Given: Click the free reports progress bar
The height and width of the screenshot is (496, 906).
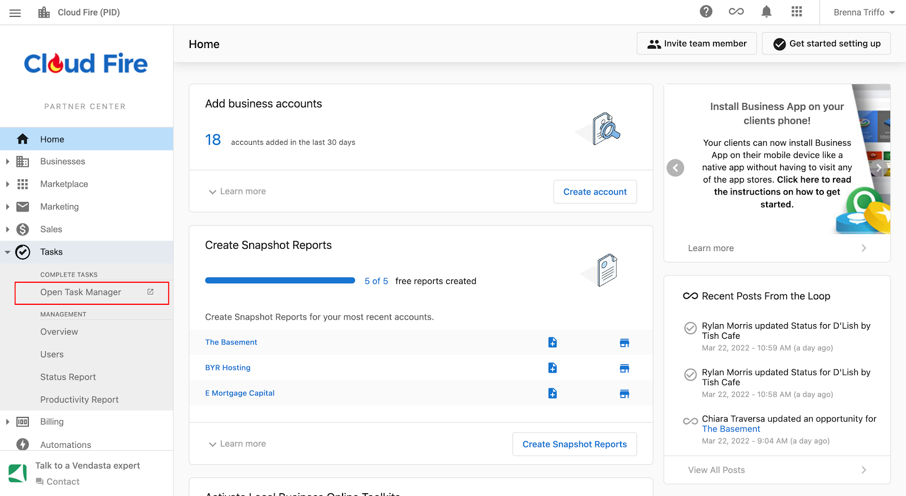Looking at the screenshot, I should coord(280,281).
